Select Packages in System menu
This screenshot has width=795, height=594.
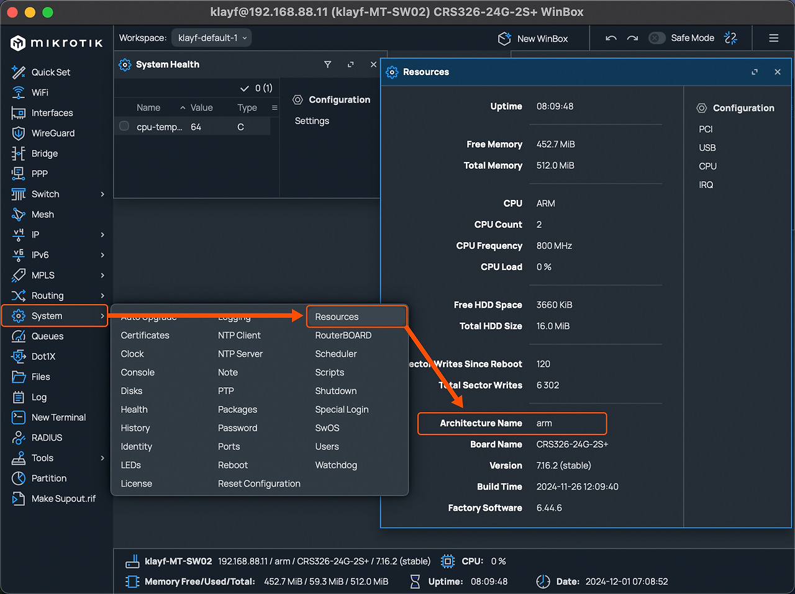point(237,410)
